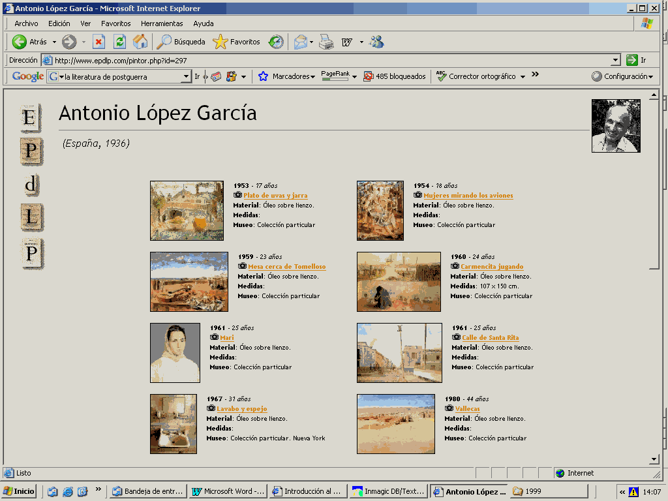Click the camera icon beside Carmencita jugando
The image size is (668, 501).
(455, 266)
